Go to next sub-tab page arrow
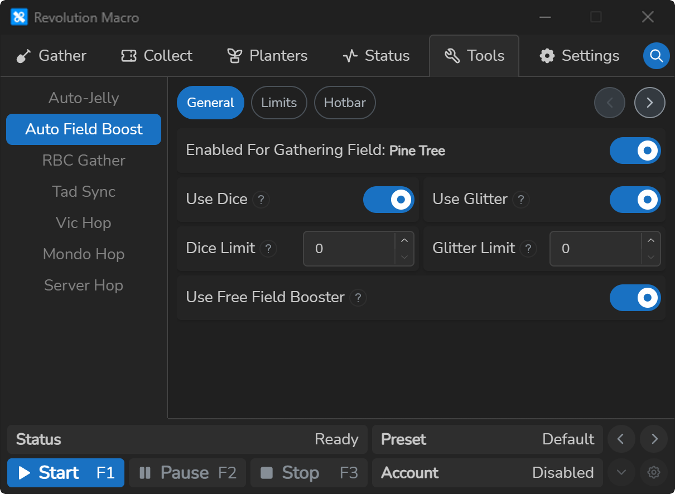This screenshot has width=675, height=494. coord(650,103)
